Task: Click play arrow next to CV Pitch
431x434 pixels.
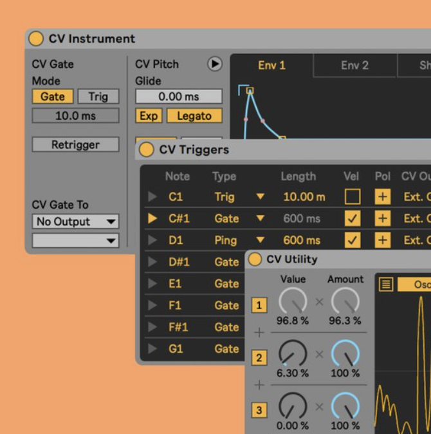Action: point(214,64)
